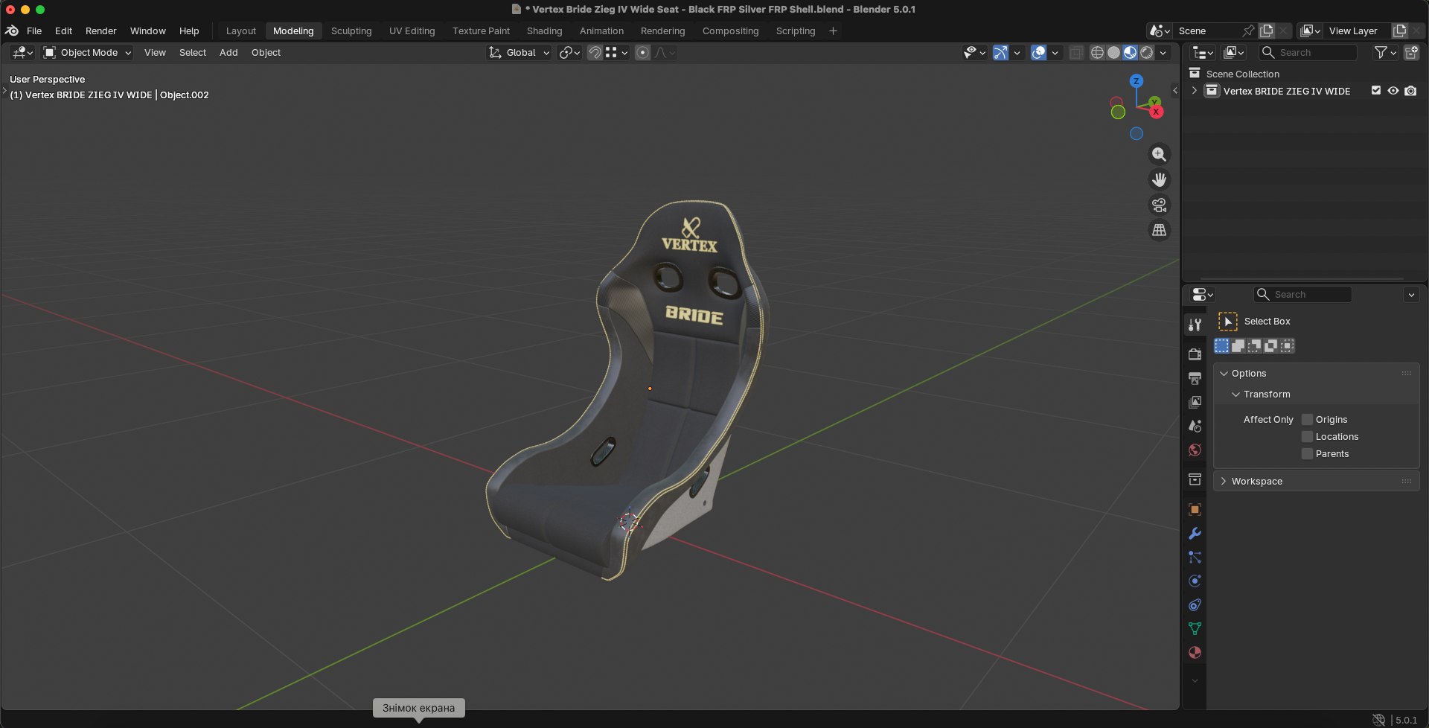Switch to rendered viewport shading
This screenshot has height=728, width=1429.
[1147, 52]
